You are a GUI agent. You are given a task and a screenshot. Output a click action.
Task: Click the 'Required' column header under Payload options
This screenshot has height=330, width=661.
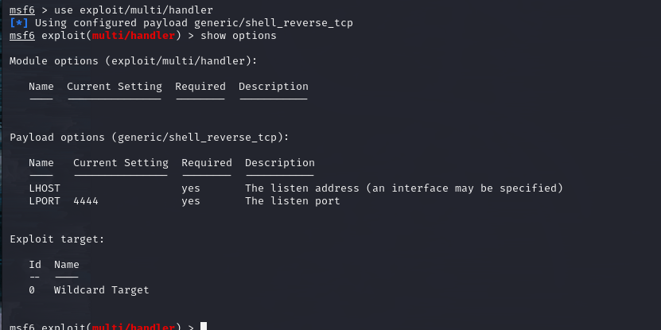click(207, 163)
